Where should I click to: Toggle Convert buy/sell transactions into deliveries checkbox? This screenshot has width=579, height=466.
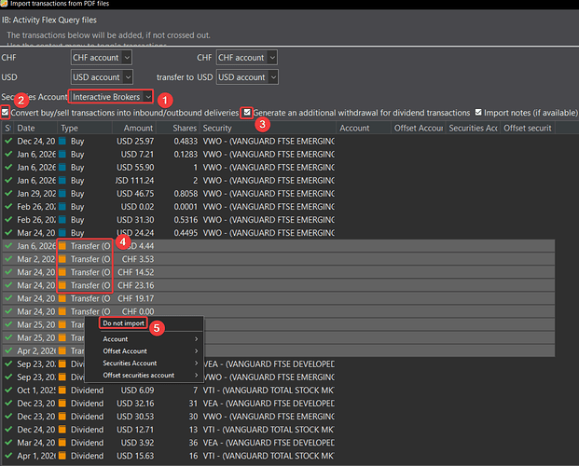click(7, 113)
